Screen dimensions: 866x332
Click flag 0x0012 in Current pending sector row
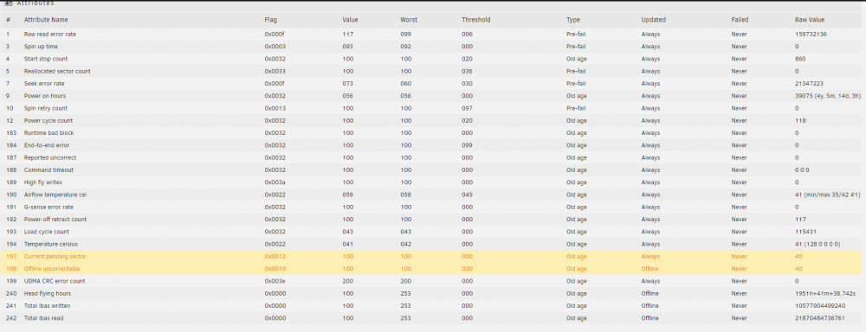[x=275, y=257]
